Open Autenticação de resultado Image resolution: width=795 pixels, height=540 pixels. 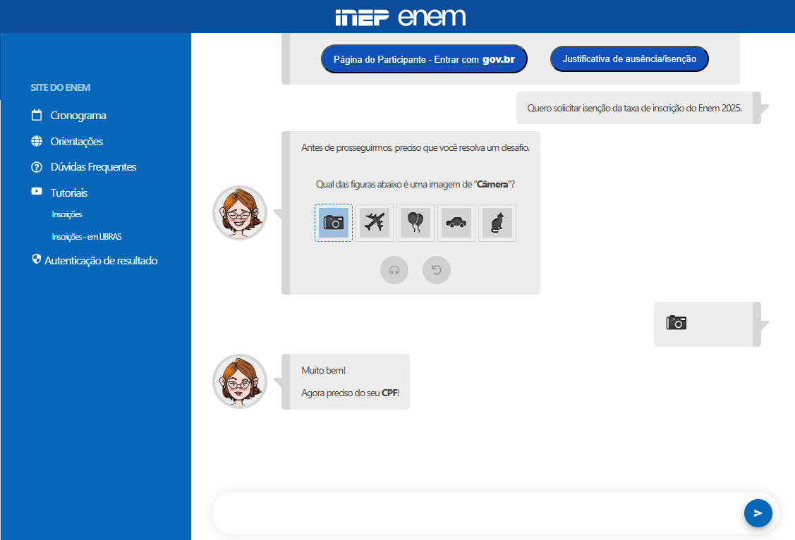point(100,261)
